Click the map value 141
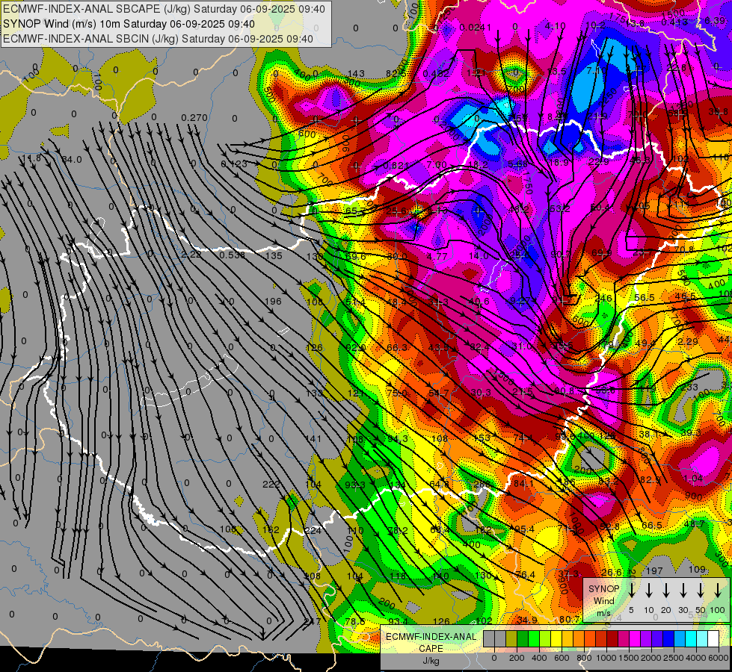Screen dimensions: 732x672 (x=313, y=438)
